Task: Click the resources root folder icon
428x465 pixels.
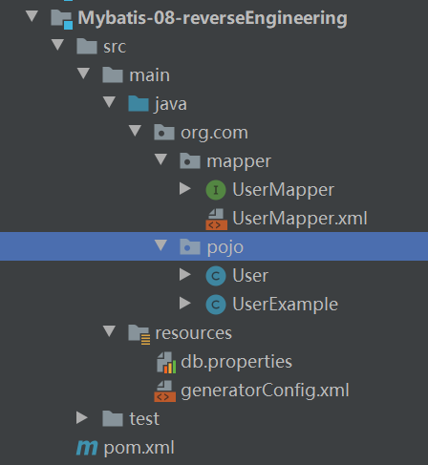Action: (x=139, y=334)
